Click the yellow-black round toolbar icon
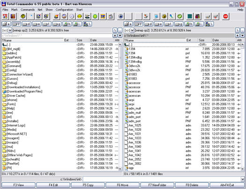The width and height of the screenshot is (246, 189). pyautogui.click(x=23, y=16)
